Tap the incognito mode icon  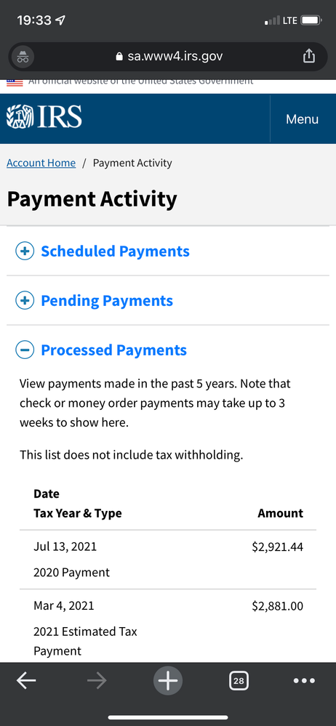pos(23,57)
